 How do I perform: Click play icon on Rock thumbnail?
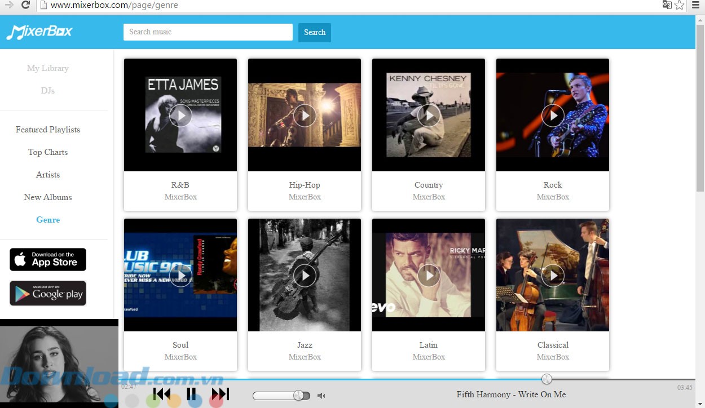click(x=553, y=116)
